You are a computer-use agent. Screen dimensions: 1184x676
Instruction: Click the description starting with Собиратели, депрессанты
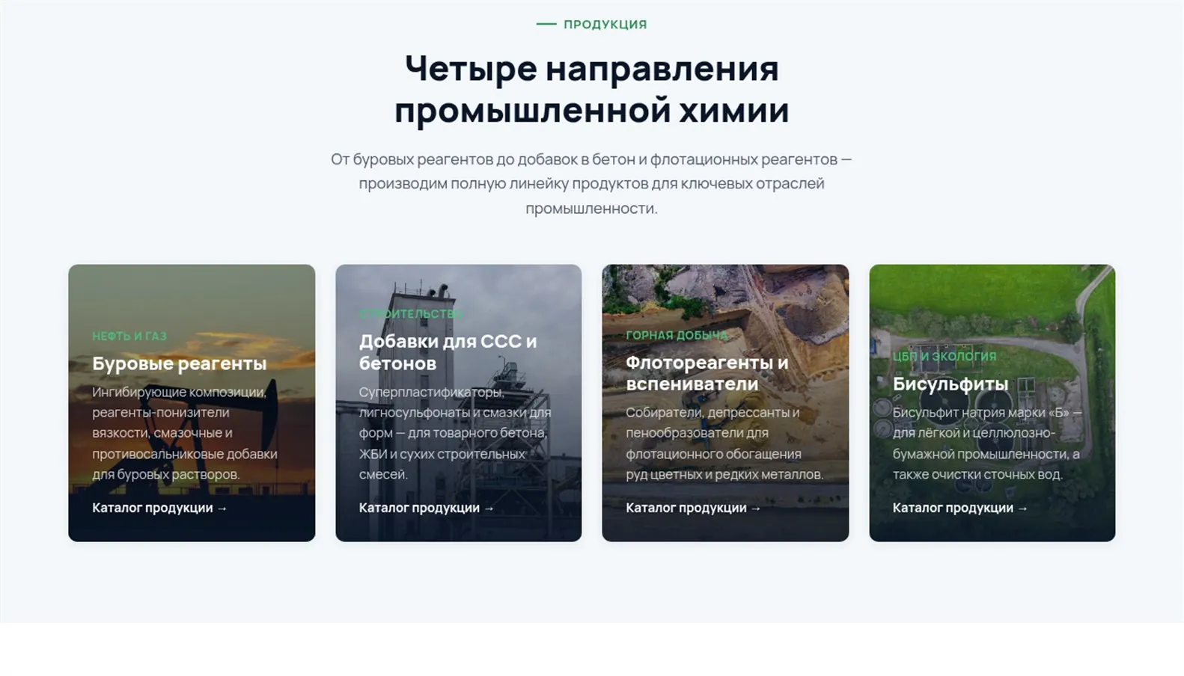coord(724,443)
